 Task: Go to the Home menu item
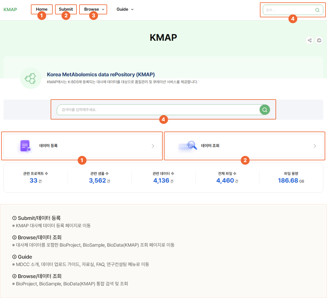(x=42, y=9)
